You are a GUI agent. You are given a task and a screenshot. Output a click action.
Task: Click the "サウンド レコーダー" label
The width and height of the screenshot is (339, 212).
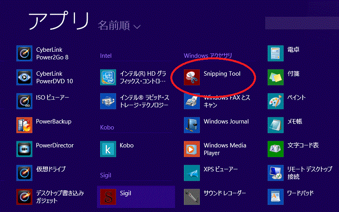coord(225,193)
